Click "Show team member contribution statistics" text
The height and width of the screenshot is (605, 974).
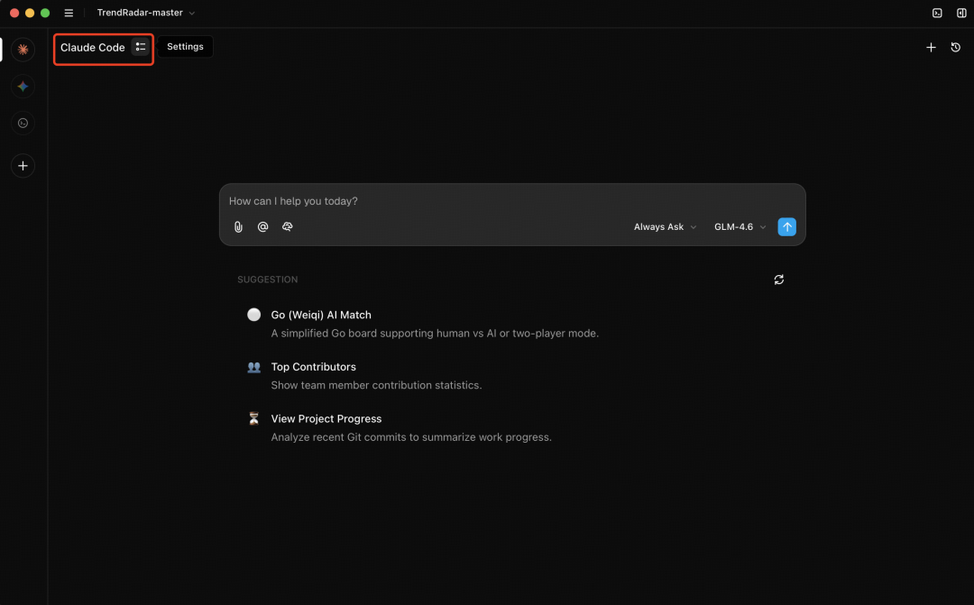[376, 386]
